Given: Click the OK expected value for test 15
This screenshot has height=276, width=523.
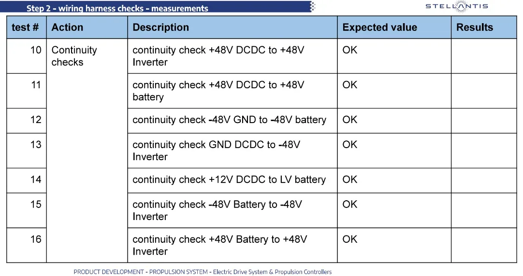Looking at the screenshot, I should pyautogui.click(x=349, y=204).
